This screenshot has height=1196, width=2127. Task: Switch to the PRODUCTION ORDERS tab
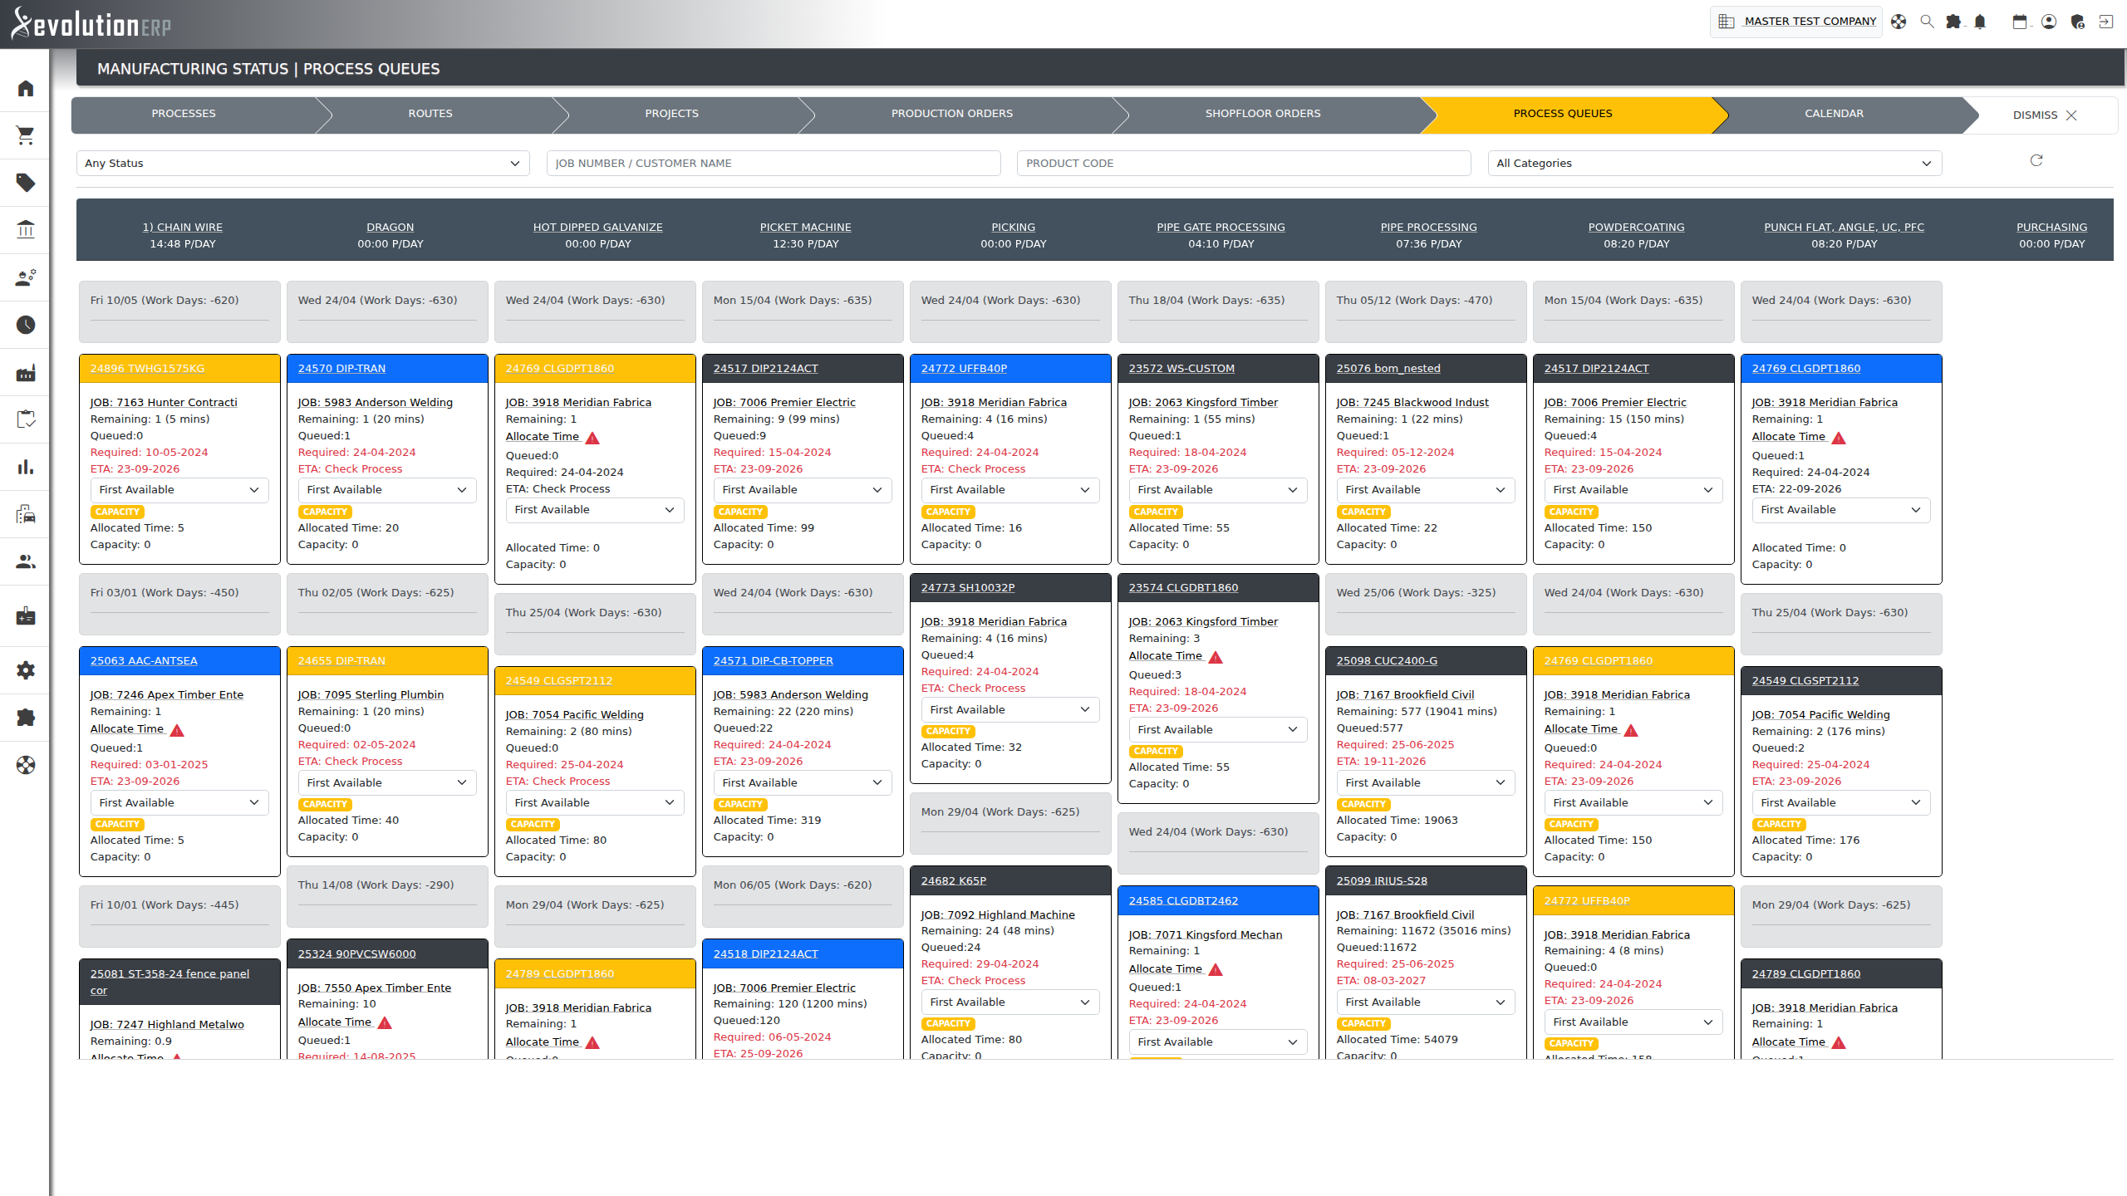[x=952, y=114]
